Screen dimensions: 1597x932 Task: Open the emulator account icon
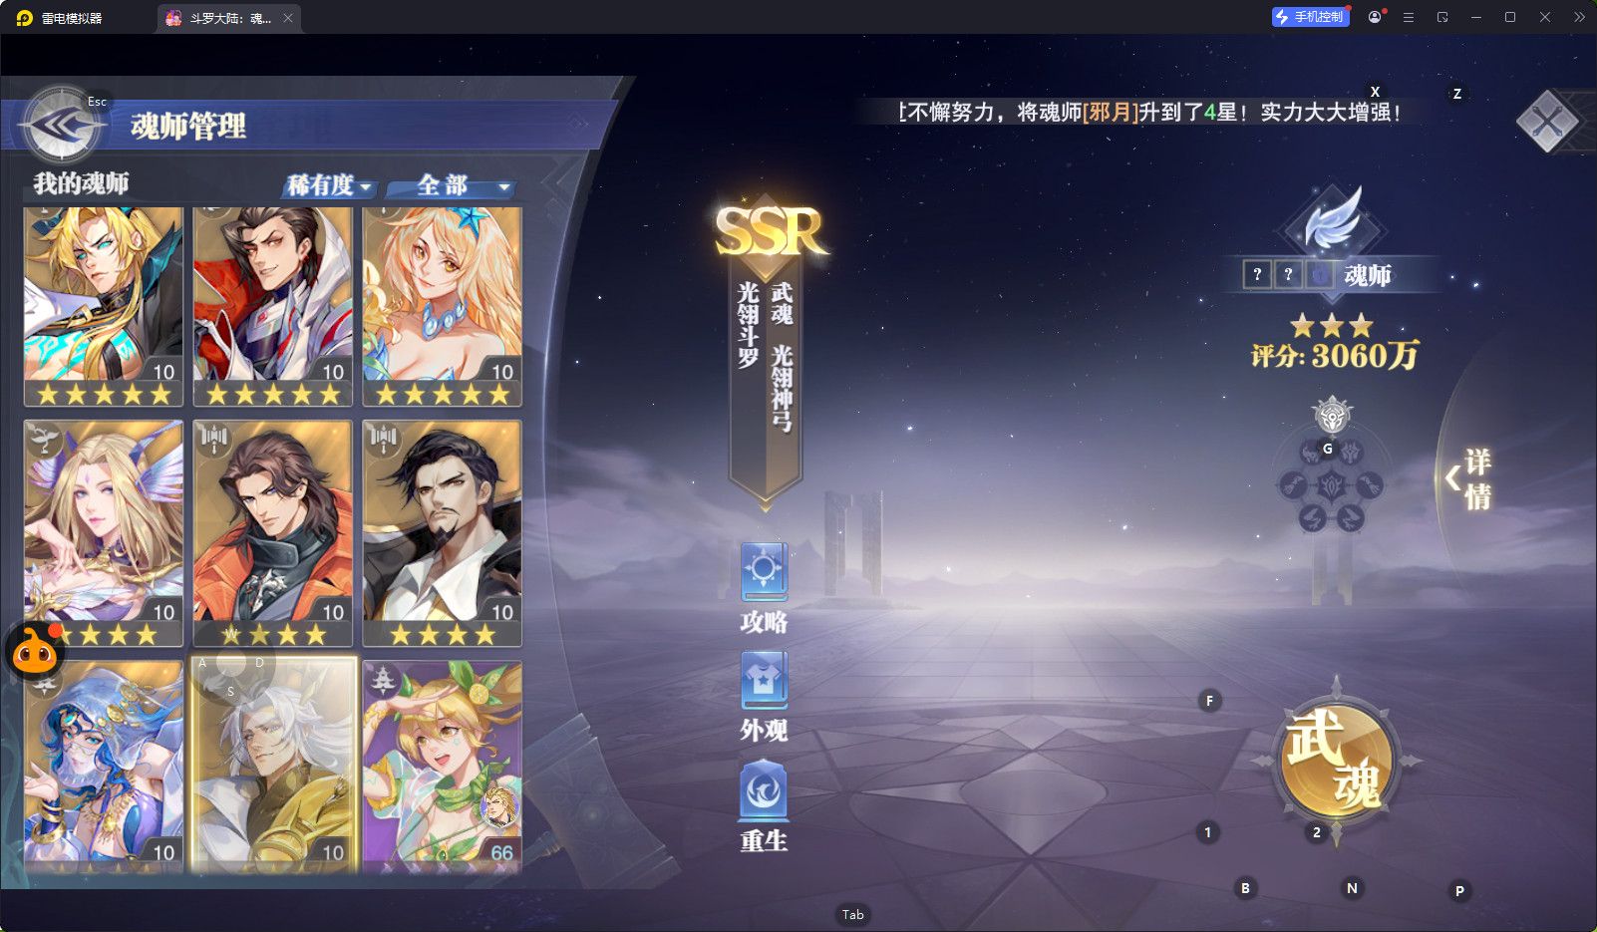(1375, 17)
